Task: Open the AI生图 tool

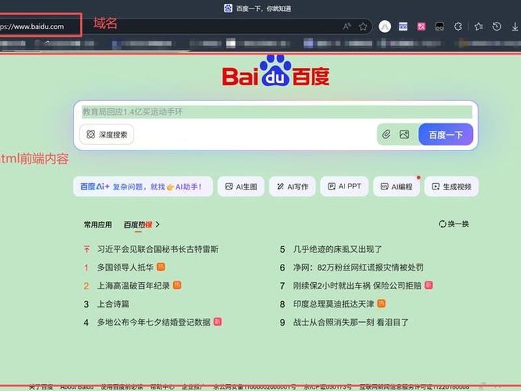Action: tap(241, 186)
